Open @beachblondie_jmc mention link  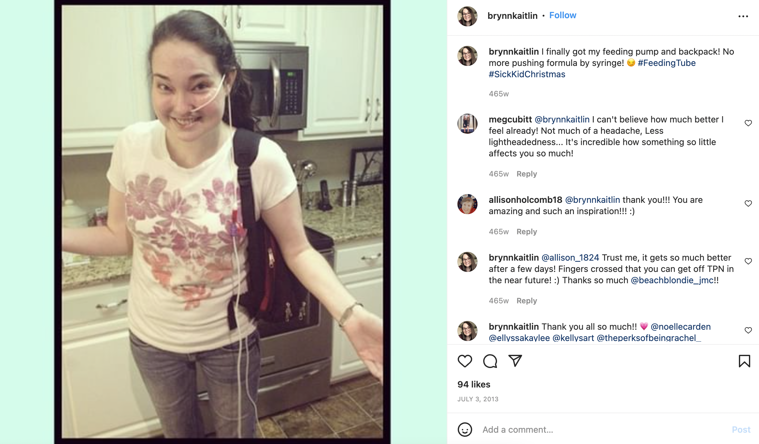point(672,280)
